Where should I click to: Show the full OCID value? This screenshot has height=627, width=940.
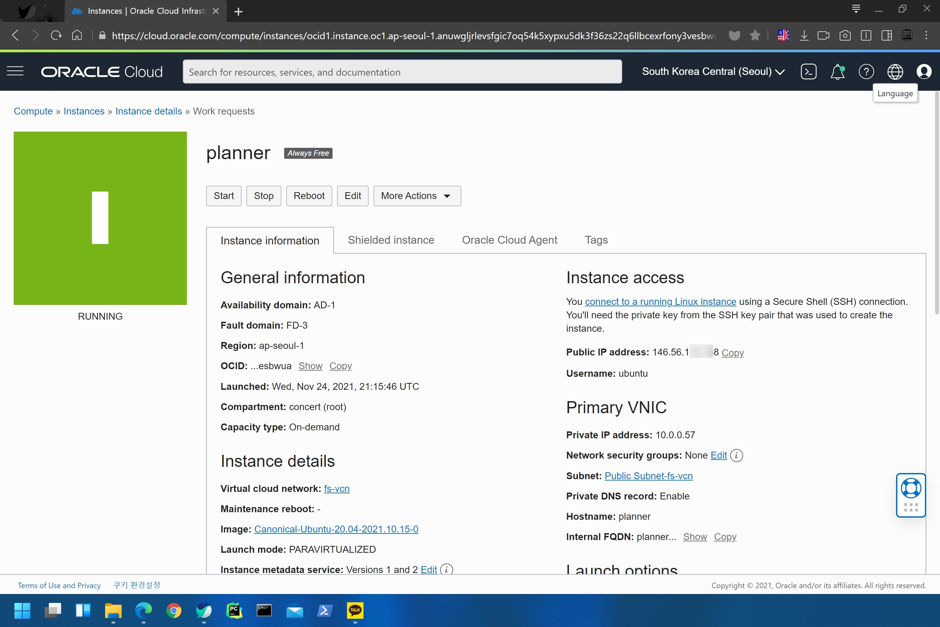pos(310,366)
